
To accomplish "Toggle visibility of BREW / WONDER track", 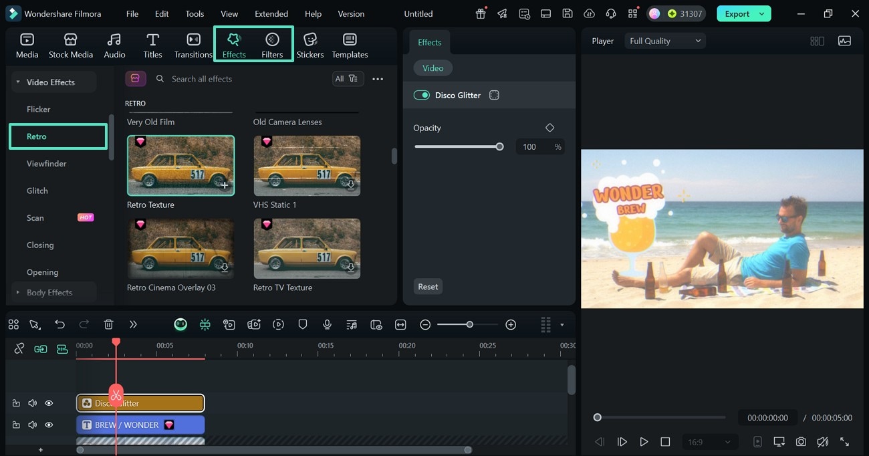I will point(49,425).
